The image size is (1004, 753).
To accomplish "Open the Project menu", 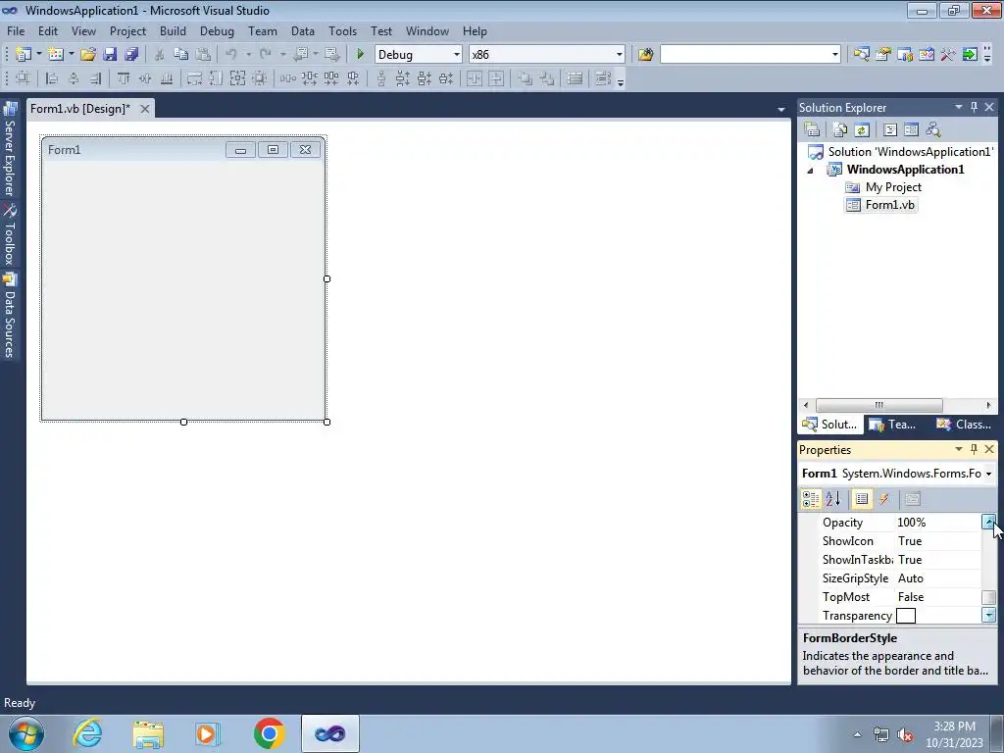I will pyautogui.click(x=127, y=30).
